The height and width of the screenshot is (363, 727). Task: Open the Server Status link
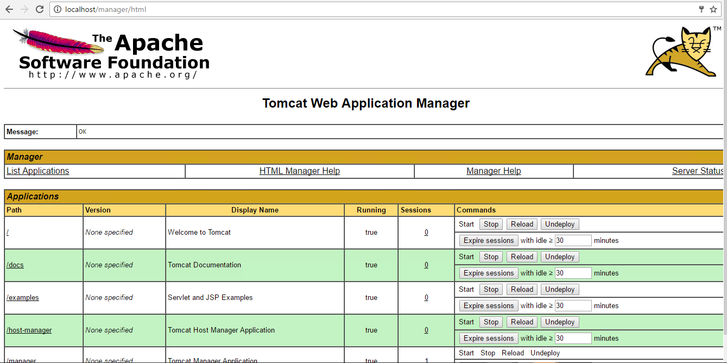(697, 171)
